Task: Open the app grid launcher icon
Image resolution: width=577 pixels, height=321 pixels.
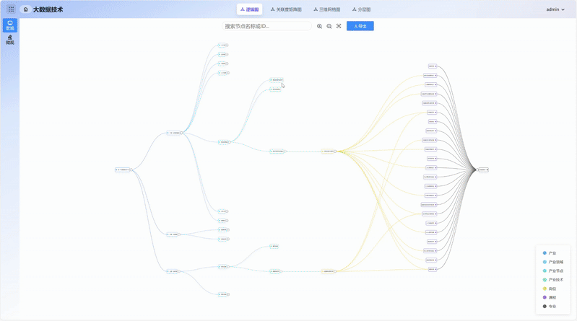Action: (x=11, y=9)
